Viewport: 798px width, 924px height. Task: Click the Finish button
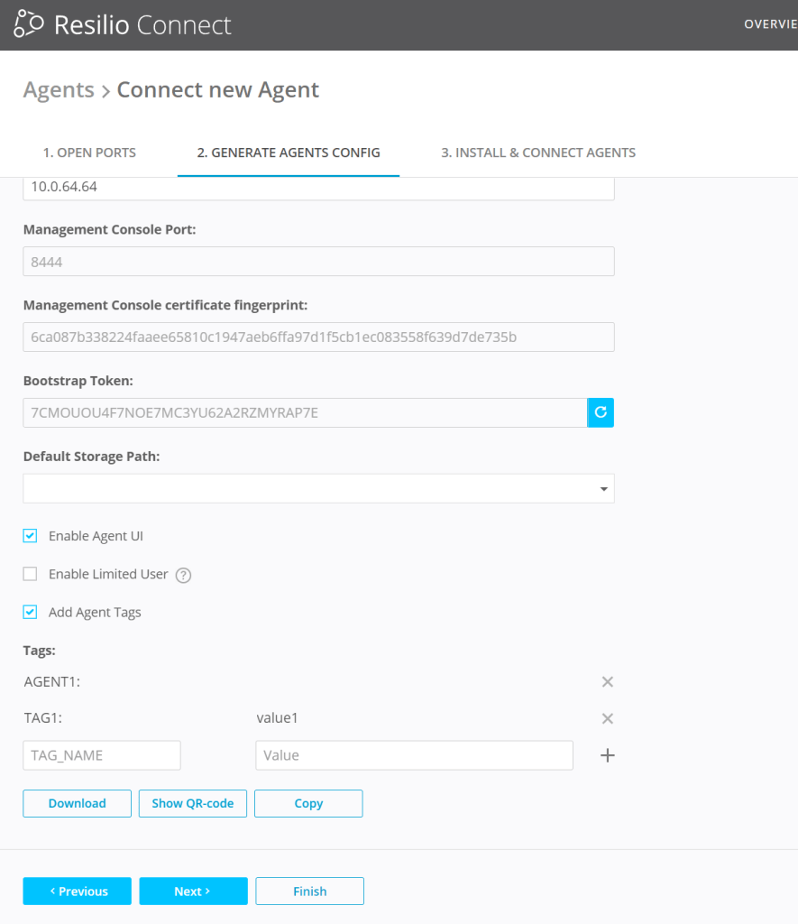coord(309,891)
